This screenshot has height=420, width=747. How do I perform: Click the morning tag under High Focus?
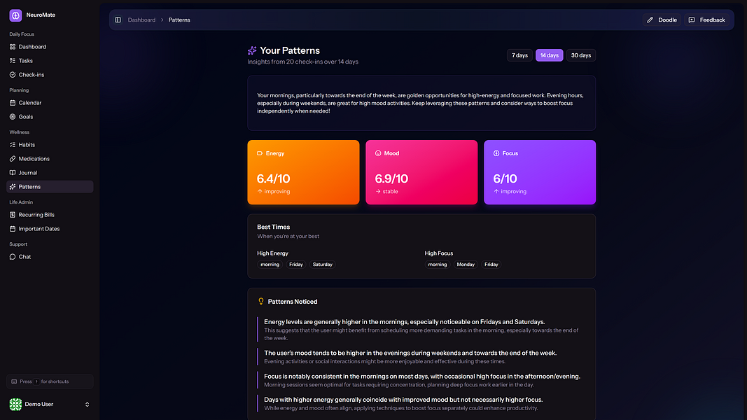438,265
